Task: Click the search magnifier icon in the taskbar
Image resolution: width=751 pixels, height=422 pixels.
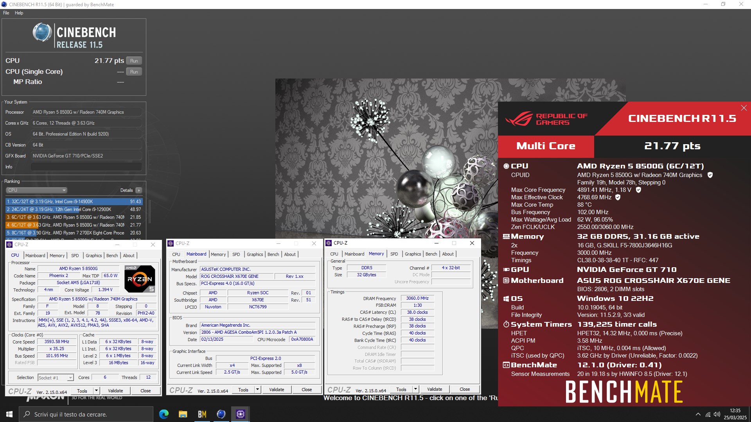Action: [27, 414]
